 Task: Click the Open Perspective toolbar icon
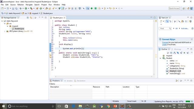tap(184, 8)
